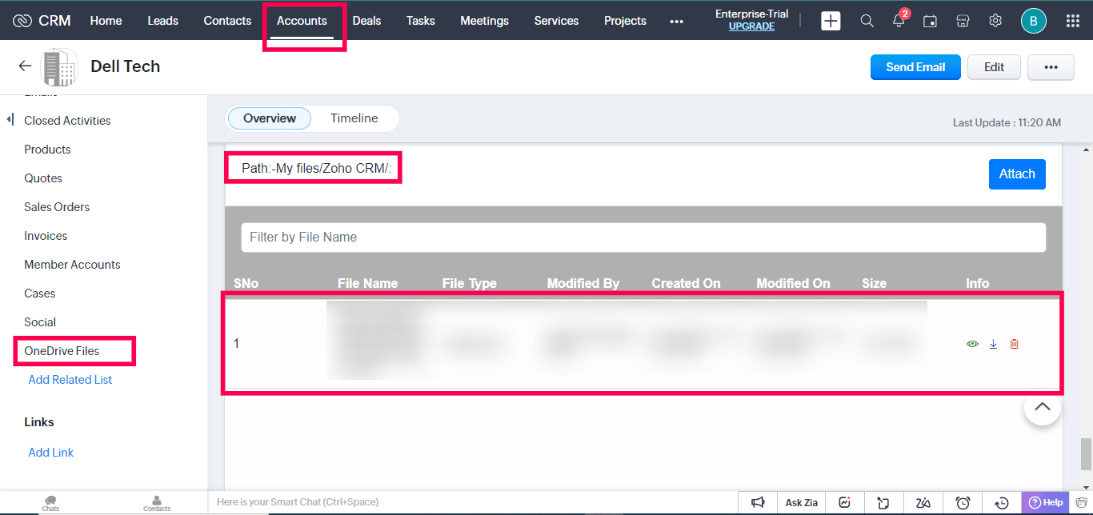Viewport: 1093px width, 515px height.
Task: Open the user profile avatar B
Action: (1034, 21)
